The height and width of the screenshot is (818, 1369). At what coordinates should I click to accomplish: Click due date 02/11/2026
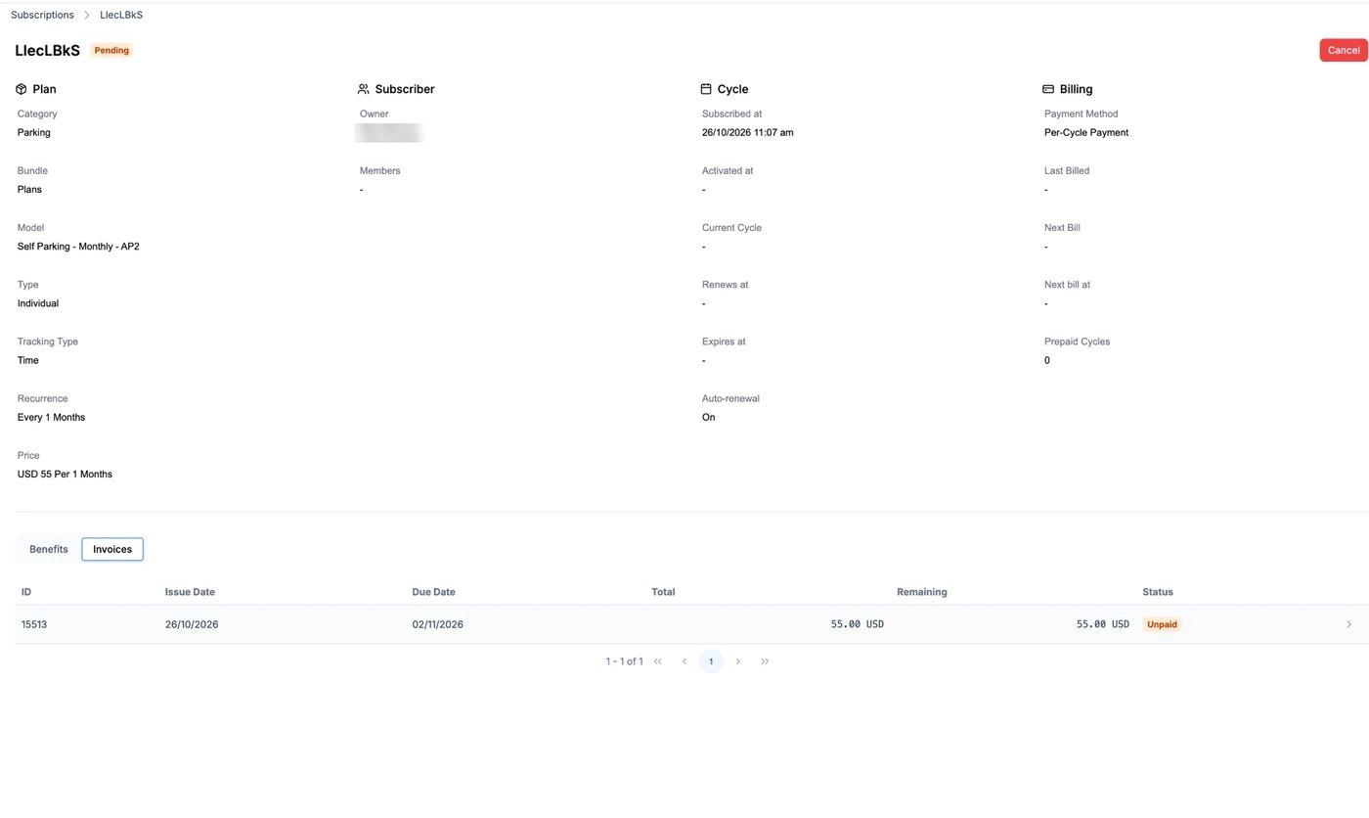click(438, 624)
